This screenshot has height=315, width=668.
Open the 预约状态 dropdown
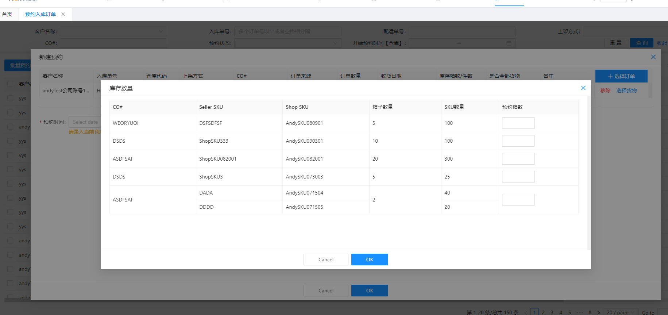(287, 43)
